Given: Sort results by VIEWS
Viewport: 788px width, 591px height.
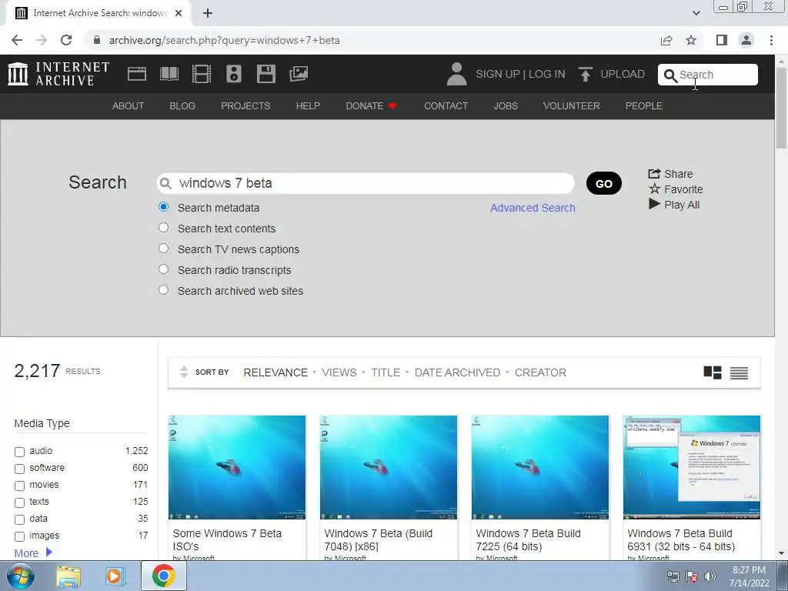Looking at the screenshot, I should [339, 372].
